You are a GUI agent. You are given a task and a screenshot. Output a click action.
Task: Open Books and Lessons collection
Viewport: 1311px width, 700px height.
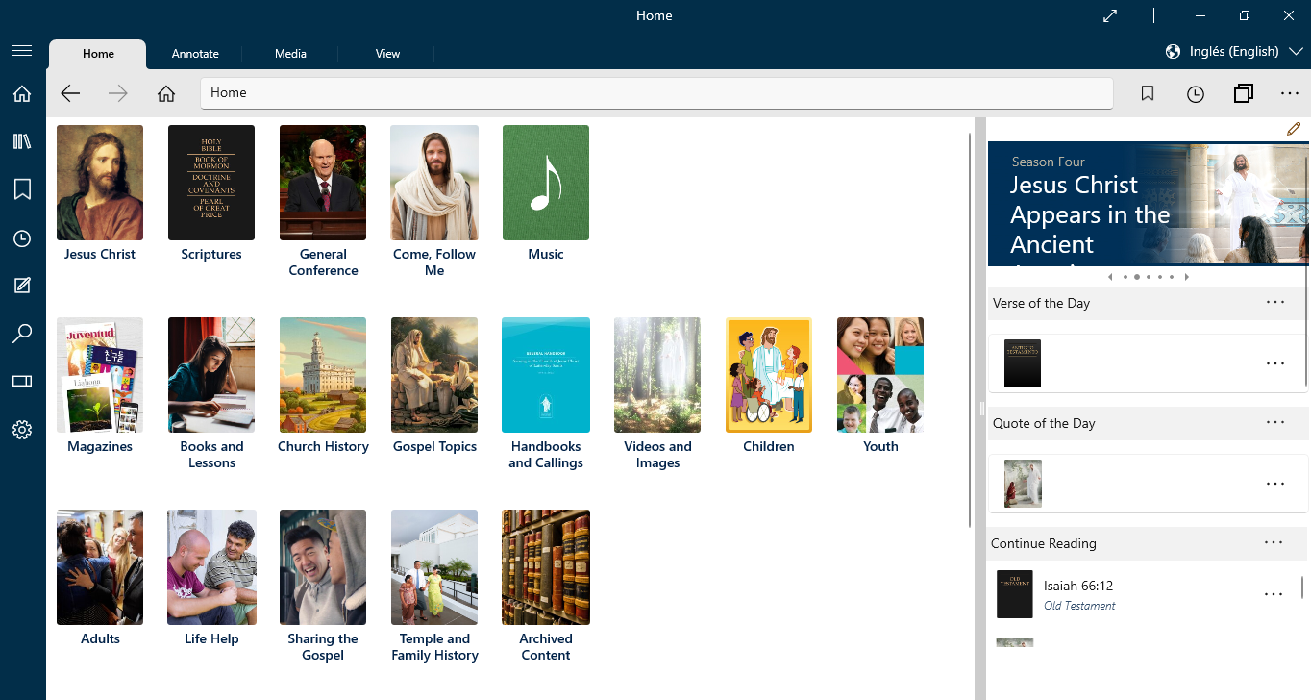(211, 394)
